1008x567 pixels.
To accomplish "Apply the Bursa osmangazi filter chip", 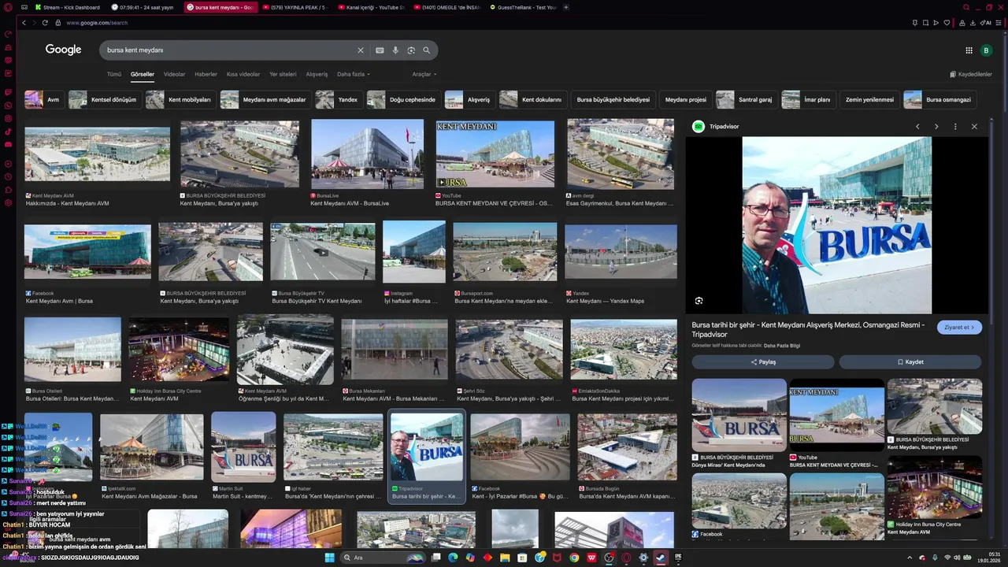I will tap(940, 100).
